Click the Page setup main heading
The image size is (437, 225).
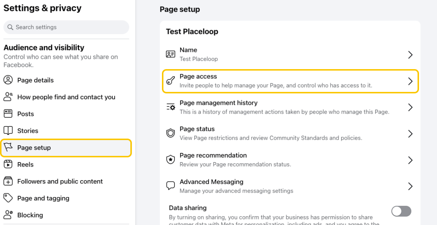tap(180, 10)
